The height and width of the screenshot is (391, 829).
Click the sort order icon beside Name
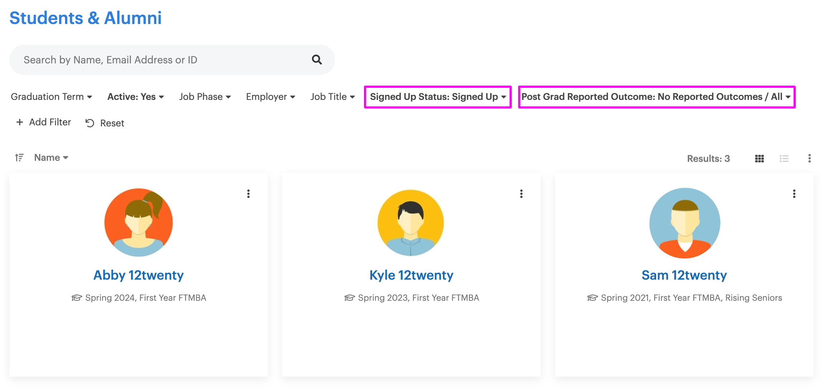19,158
